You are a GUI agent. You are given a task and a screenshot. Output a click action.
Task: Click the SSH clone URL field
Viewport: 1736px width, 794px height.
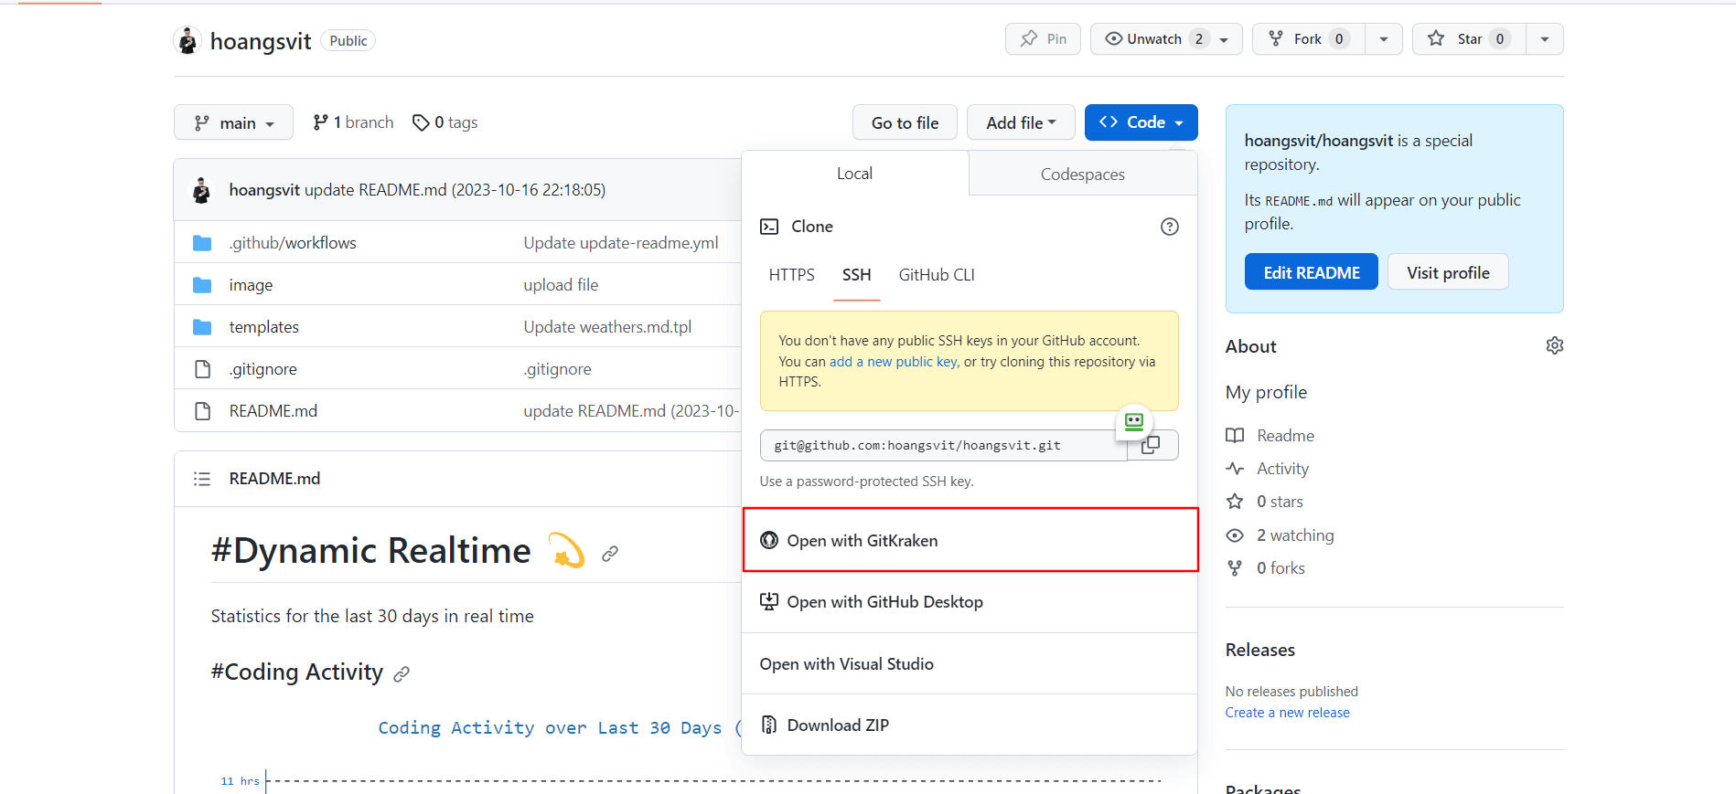point(943,446)
